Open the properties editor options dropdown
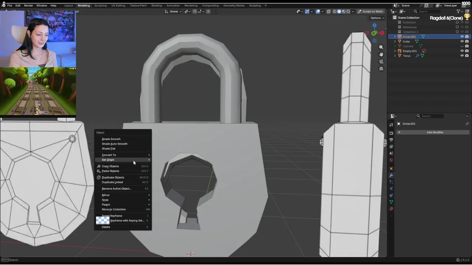The height and width of the screenshot is (265, 472). (x=467, y=116)
